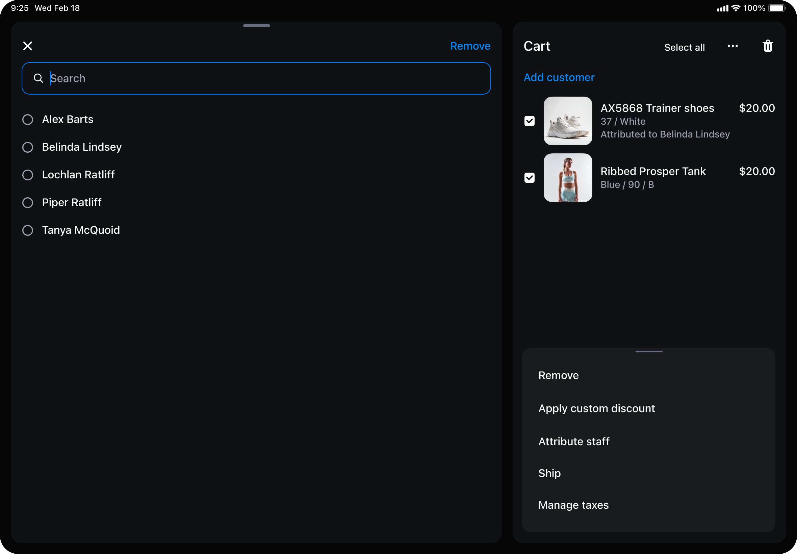The height and width of the screenshot is (554, 797).
Task: Tap Select all in the cart
Action: click(x=684, y=47)
